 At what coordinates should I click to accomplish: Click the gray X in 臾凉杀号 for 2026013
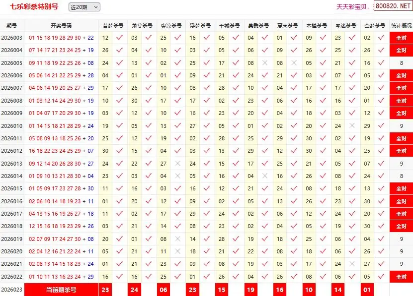[177, 164]
